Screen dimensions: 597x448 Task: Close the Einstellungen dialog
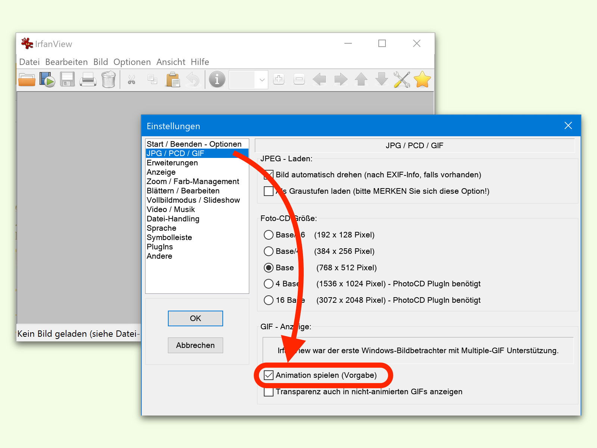pos(568,125)
